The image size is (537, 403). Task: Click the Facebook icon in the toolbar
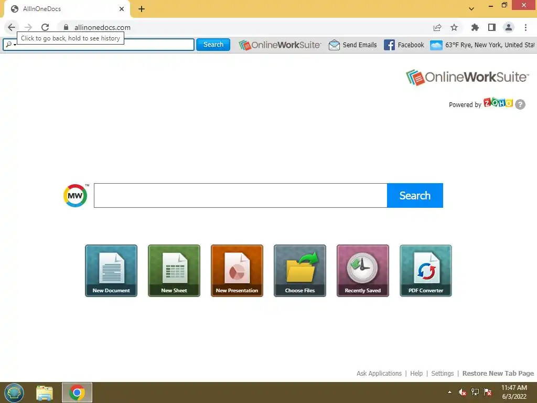[389, 45]
